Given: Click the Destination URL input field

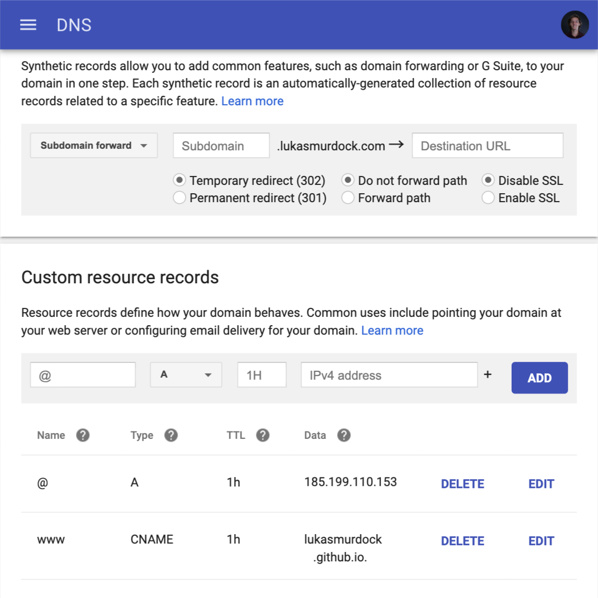Looking at the screenshot, I should click(488, 145).
